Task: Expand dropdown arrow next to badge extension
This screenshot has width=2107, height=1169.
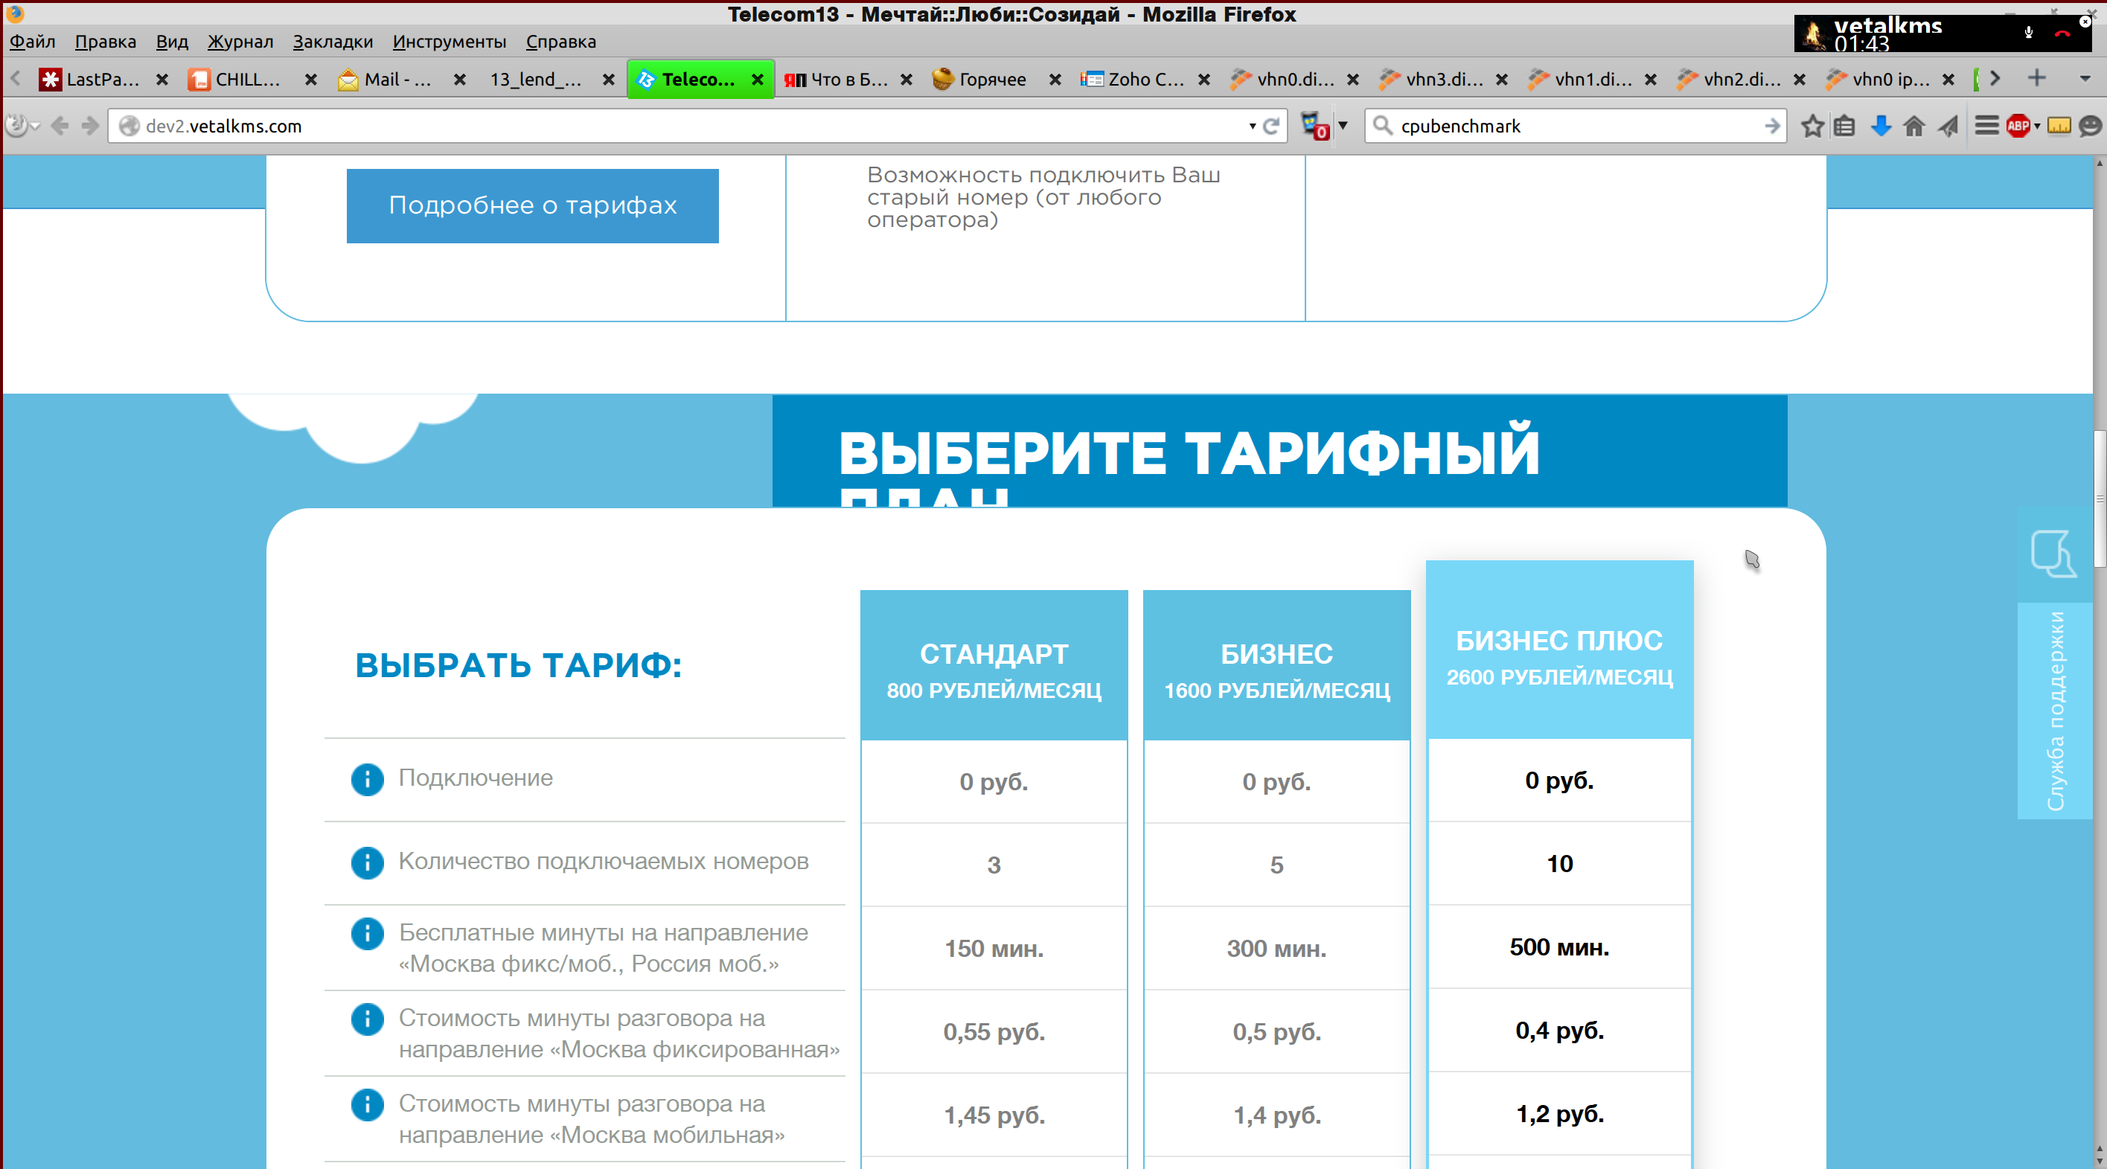Action: click(x=1342, y=126)
